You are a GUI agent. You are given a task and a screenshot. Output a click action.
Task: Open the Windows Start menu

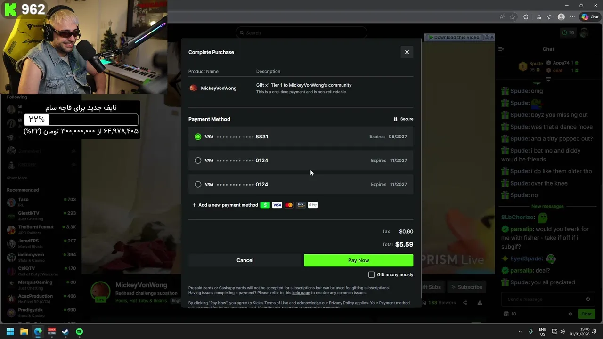point(10,331)
